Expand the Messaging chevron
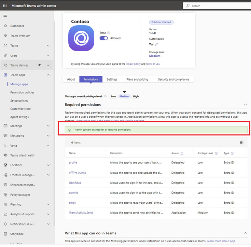 [x=48, y=135]
